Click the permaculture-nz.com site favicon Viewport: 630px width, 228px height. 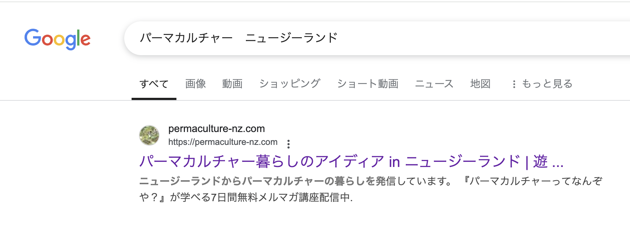point(149,135)
